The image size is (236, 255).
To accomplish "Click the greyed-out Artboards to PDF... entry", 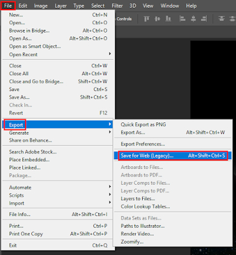I will [173, 175].
